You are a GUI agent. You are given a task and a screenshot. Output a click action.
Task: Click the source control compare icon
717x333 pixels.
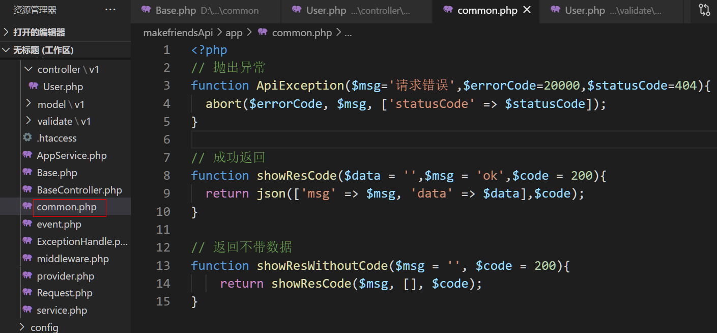(x=704, y=10)
